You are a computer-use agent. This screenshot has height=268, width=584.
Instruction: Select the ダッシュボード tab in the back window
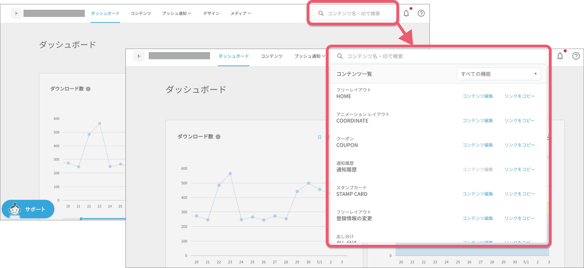coord(105,13)
